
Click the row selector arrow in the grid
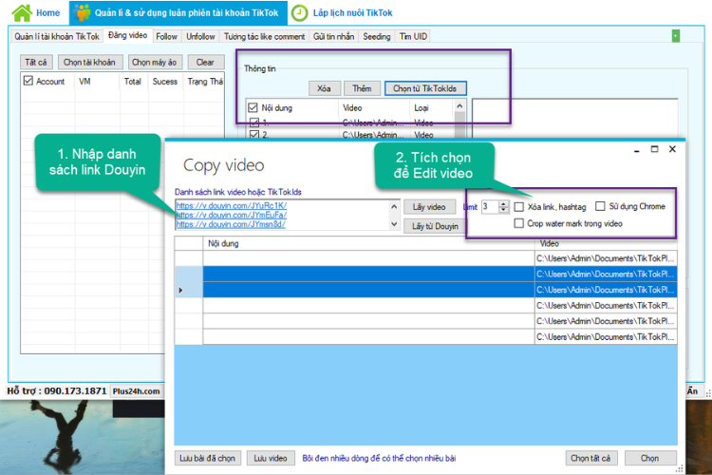(180, 290)
